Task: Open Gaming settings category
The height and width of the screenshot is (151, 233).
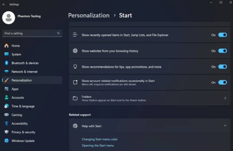Action: pyautogui.click(x=32, y=115)
